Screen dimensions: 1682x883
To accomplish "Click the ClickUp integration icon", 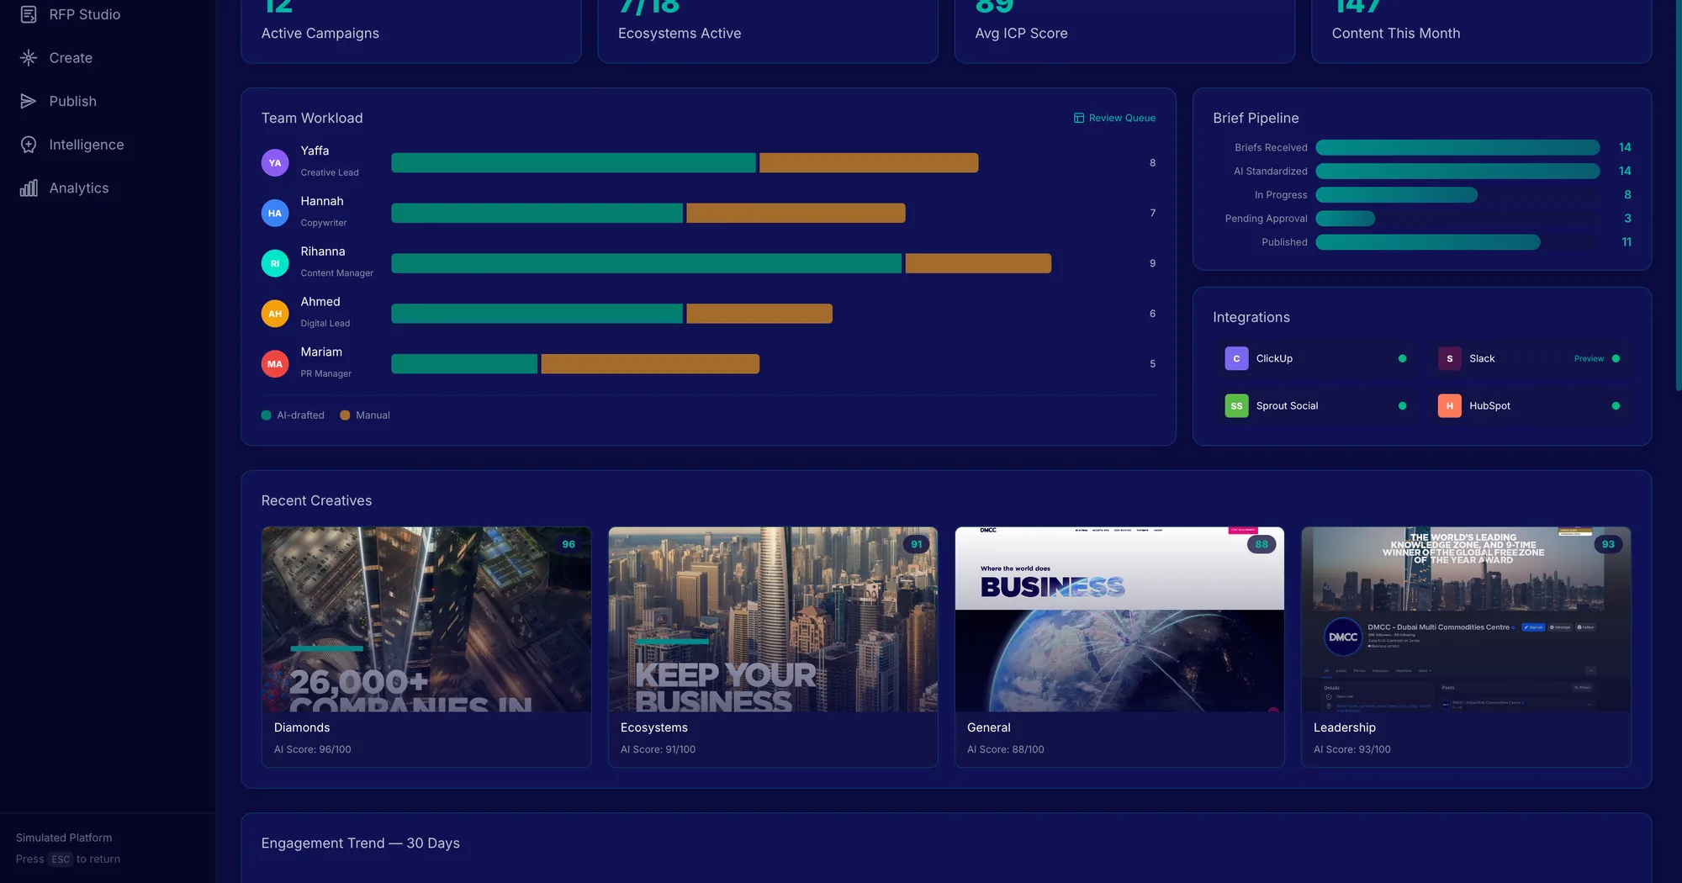I will [1236, 358].
